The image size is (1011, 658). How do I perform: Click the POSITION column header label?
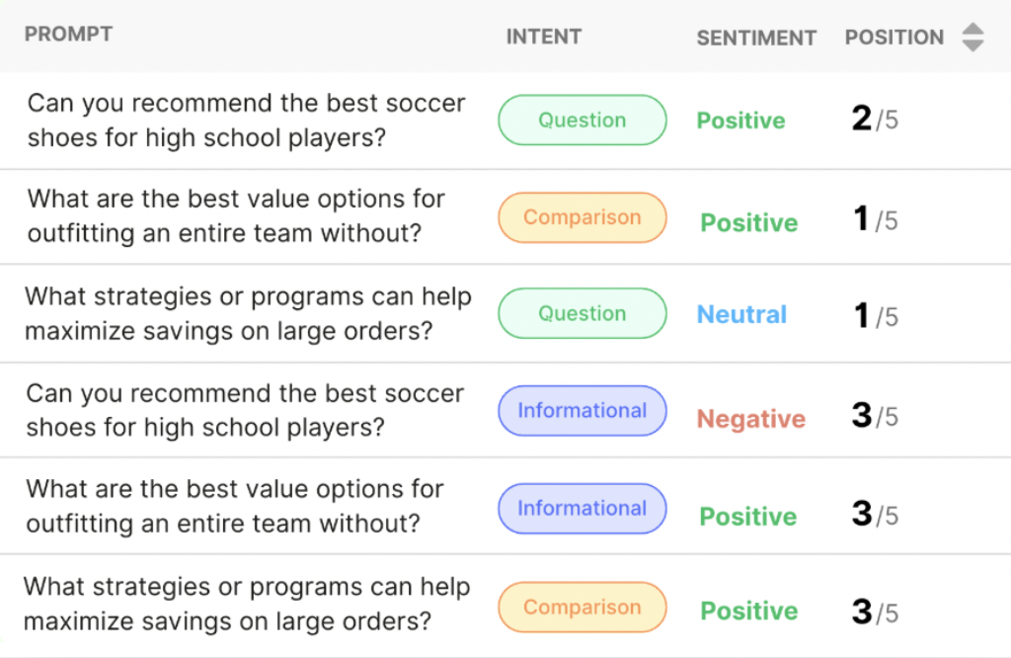(x=894, y=38)
